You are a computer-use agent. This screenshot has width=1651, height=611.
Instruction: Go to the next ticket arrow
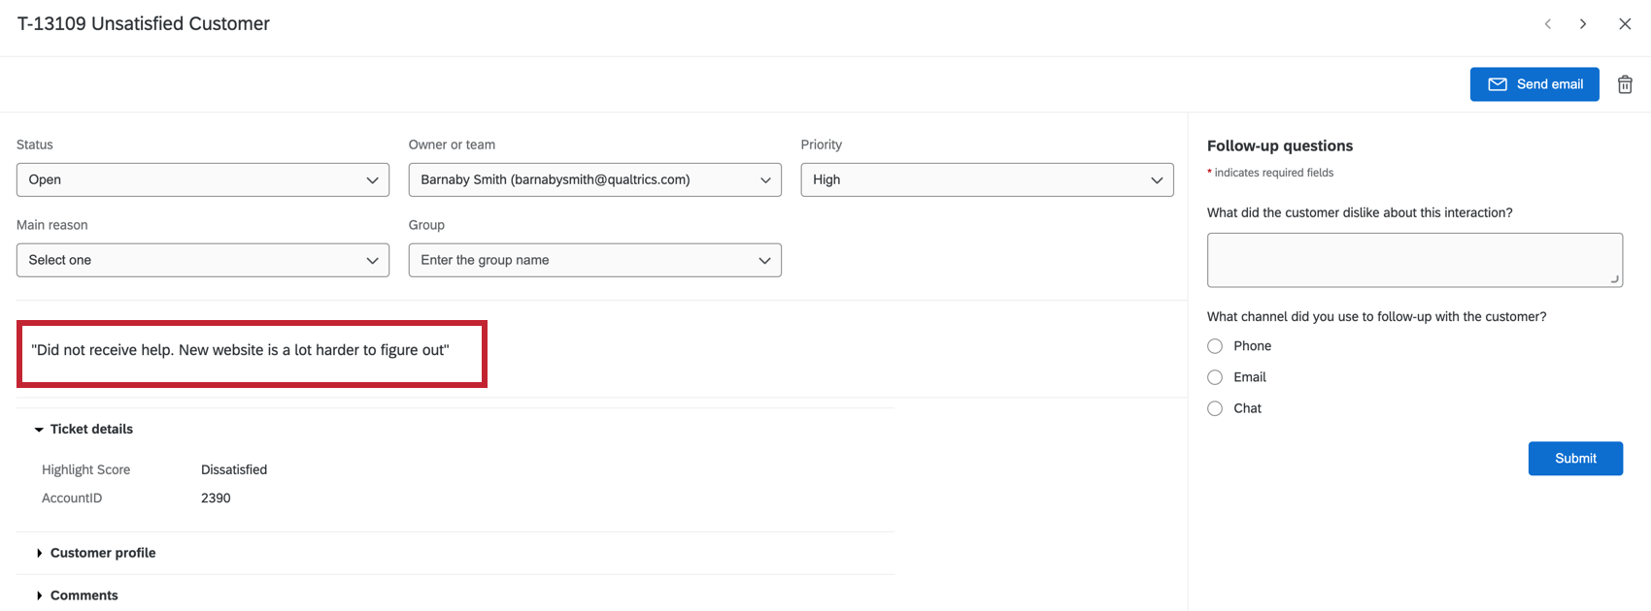(1583, 24)
